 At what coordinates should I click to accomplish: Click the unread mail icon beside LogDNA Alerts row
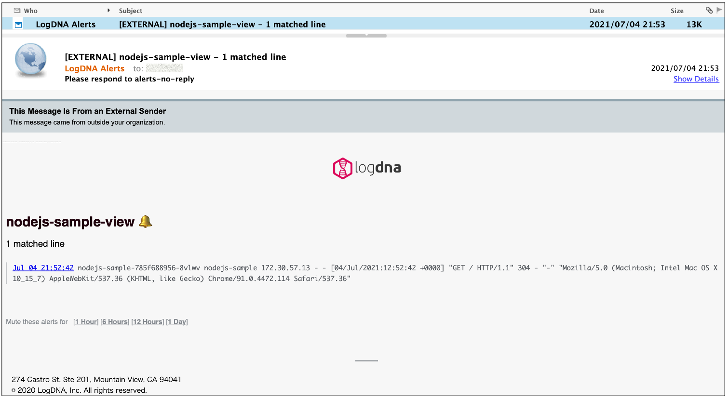click(18, 25)
